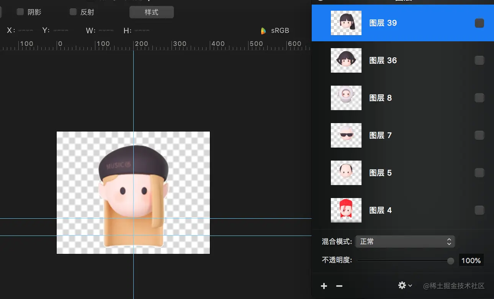
Task: Click the 图层 36 layer name
Action: tap(383, 60)
